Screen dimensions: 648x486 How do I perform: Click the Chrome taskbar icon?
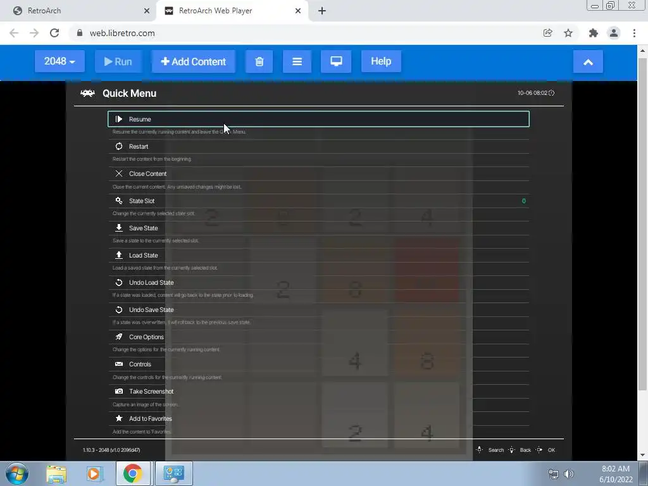click(132, 473)
